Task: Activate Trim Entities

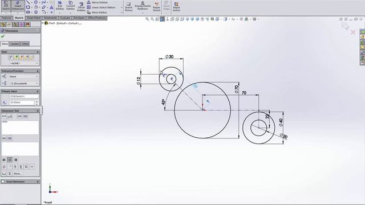Action: click(x=60, y=6)
